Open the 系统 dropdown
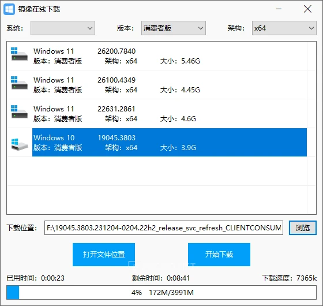 pos(63,28)
